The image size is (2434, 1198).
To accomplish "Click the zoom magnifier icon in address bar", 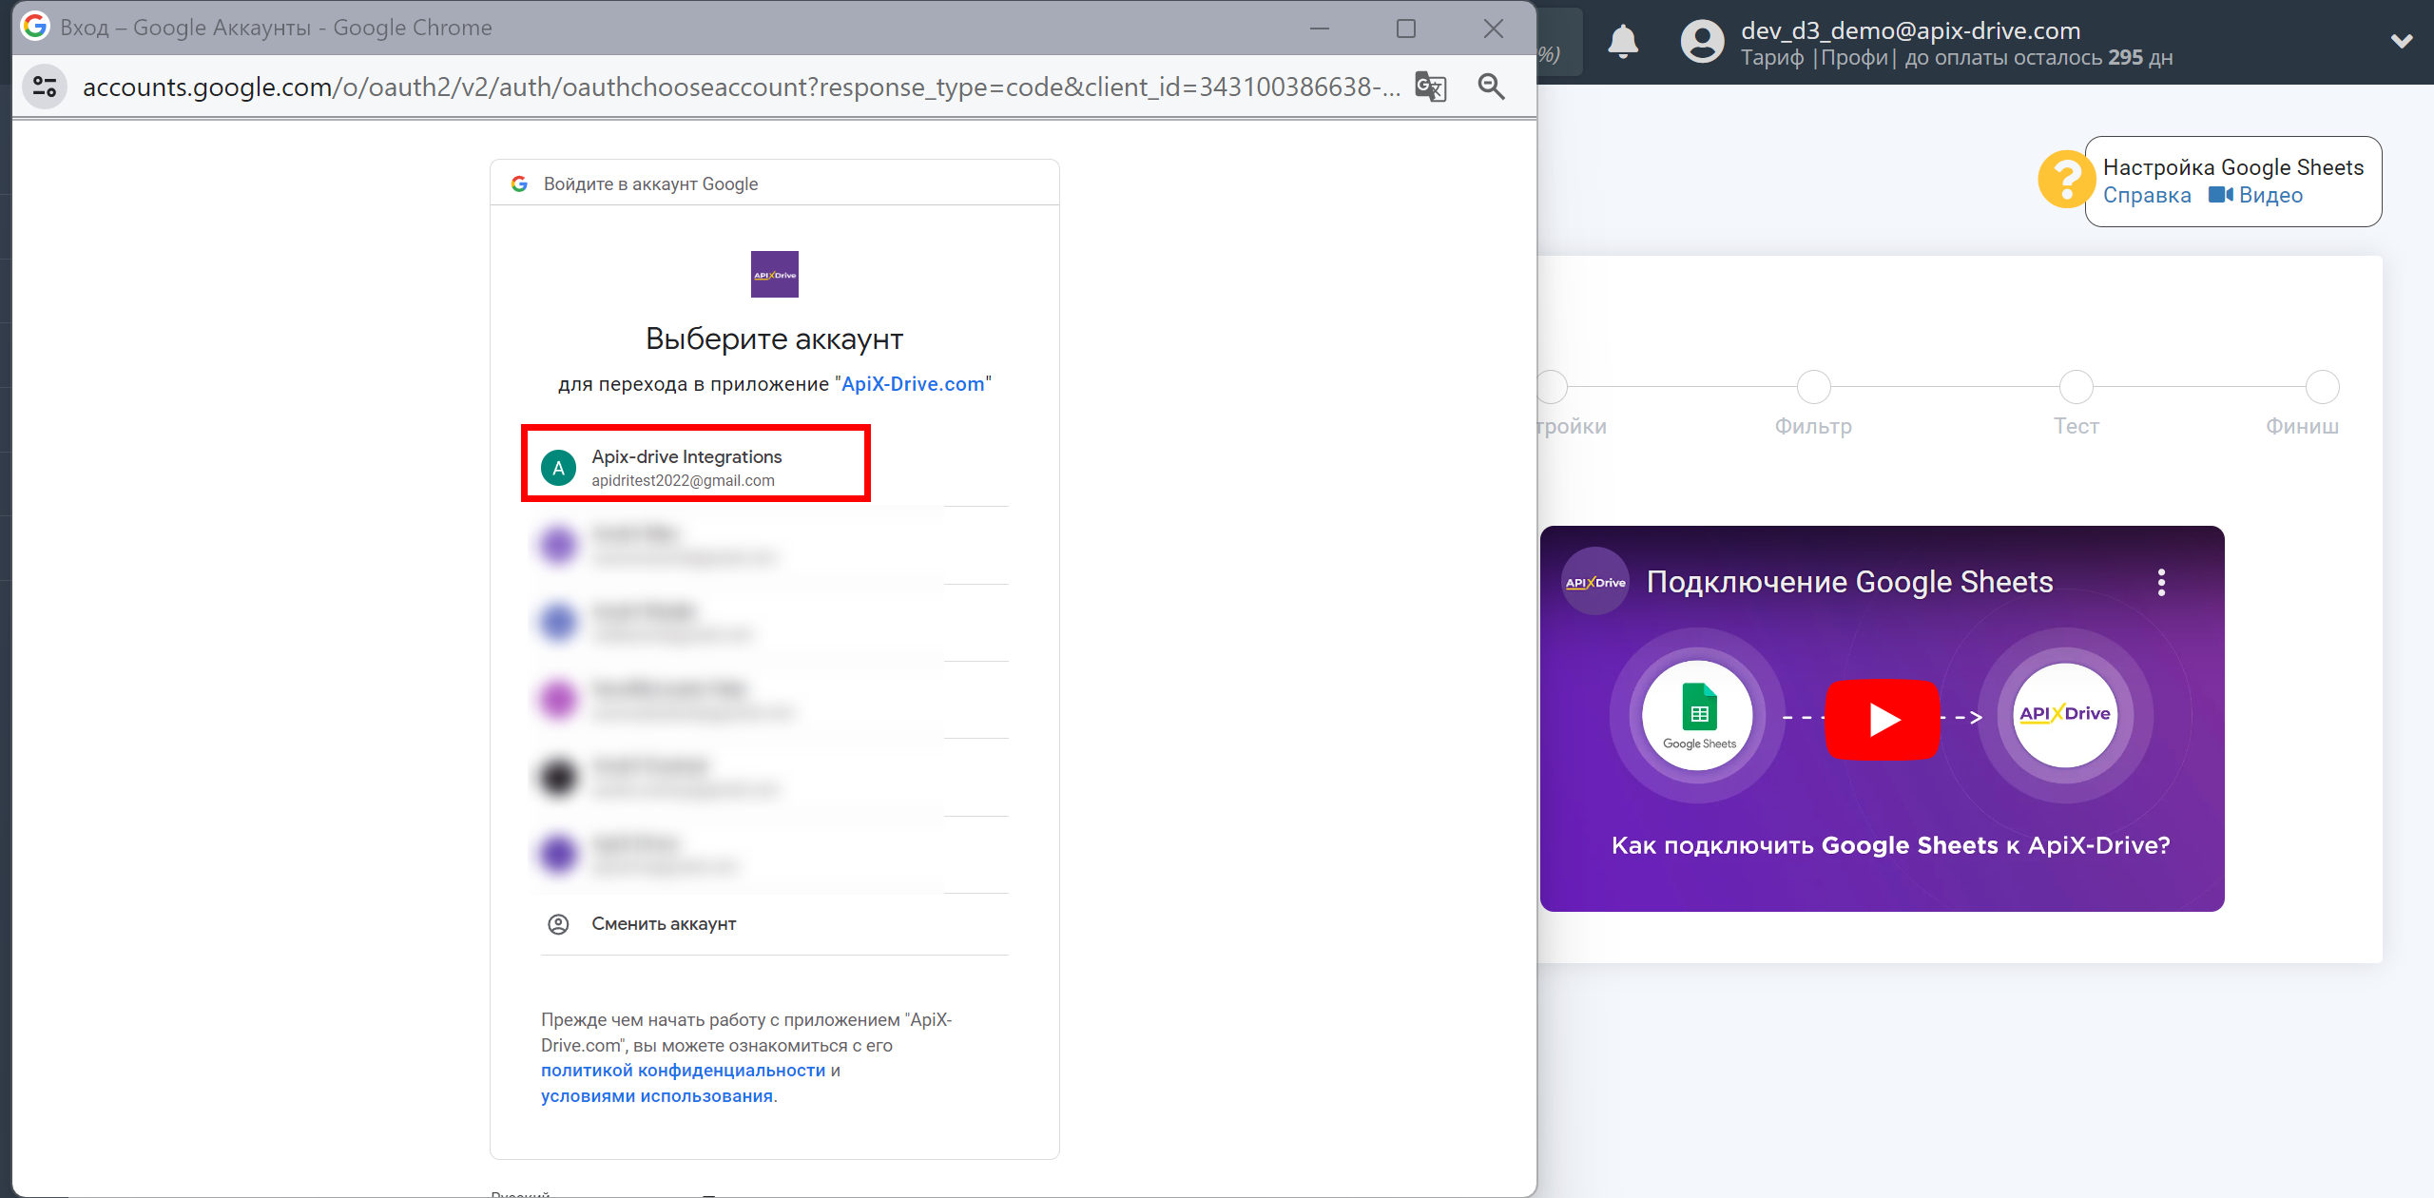I will coord(1491,87).
